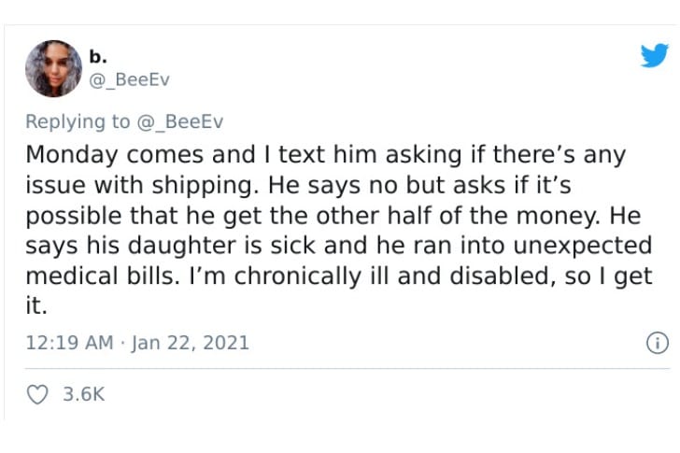Open the @_BeeEv handle below the name
The image size is (680, 453).
coord(129,79)
